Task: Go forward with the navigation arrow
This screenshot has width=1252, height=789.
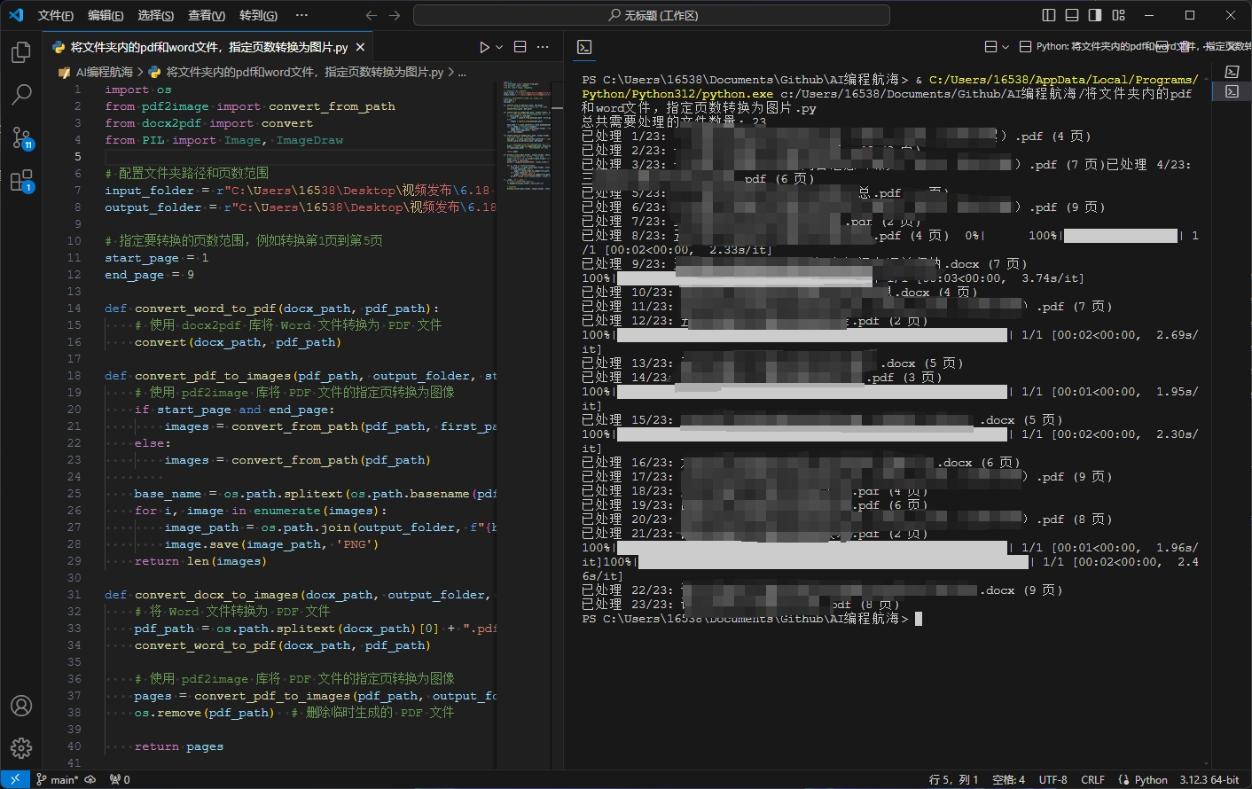Action: (x=395, y=15)
